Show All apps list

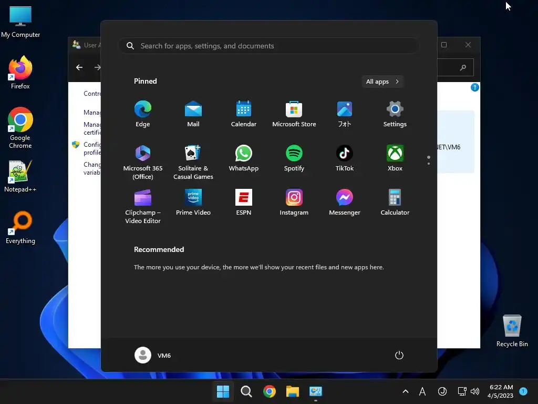coord(382,82)
